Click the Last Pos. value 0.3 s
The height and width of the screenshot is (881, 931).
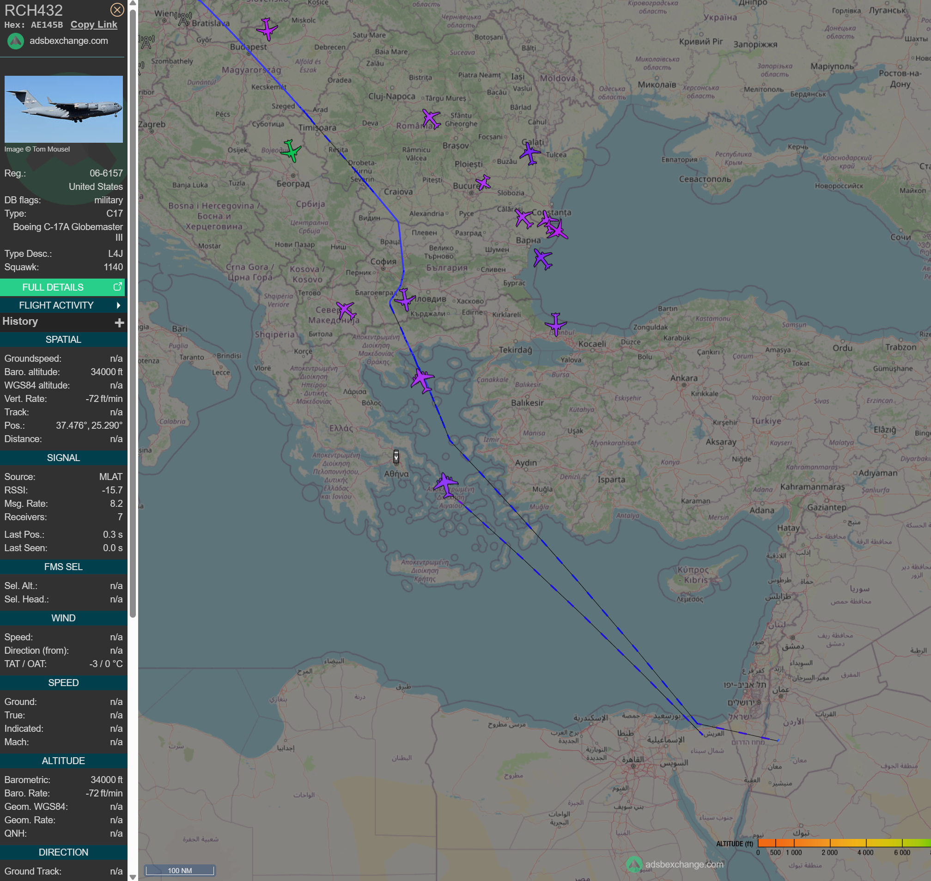pyautogui.click(x=113, y=535)
